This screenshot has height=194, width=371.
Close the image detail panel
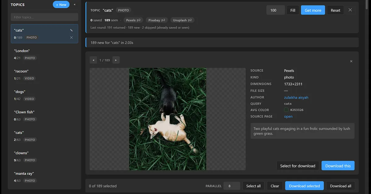click(x=351, y=61)
